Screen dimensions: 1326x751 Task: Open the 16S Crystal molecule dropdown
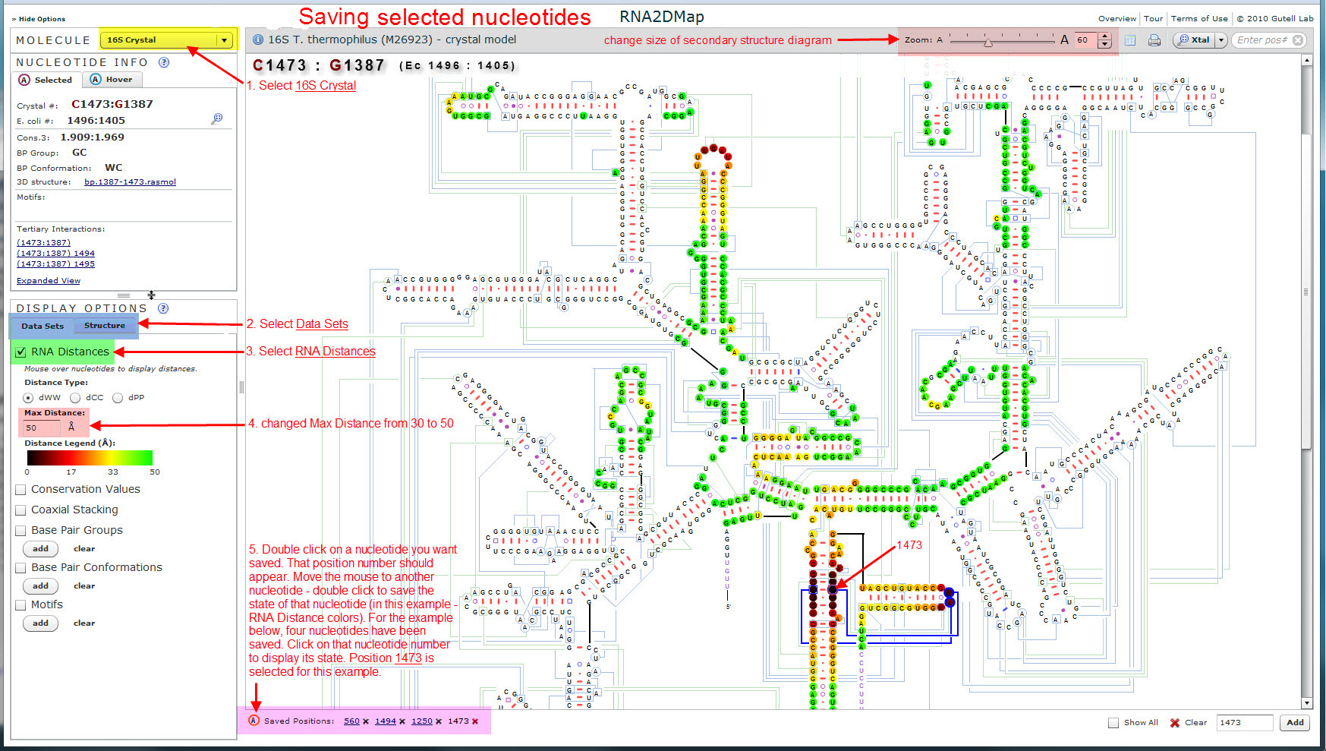(224, 40)
